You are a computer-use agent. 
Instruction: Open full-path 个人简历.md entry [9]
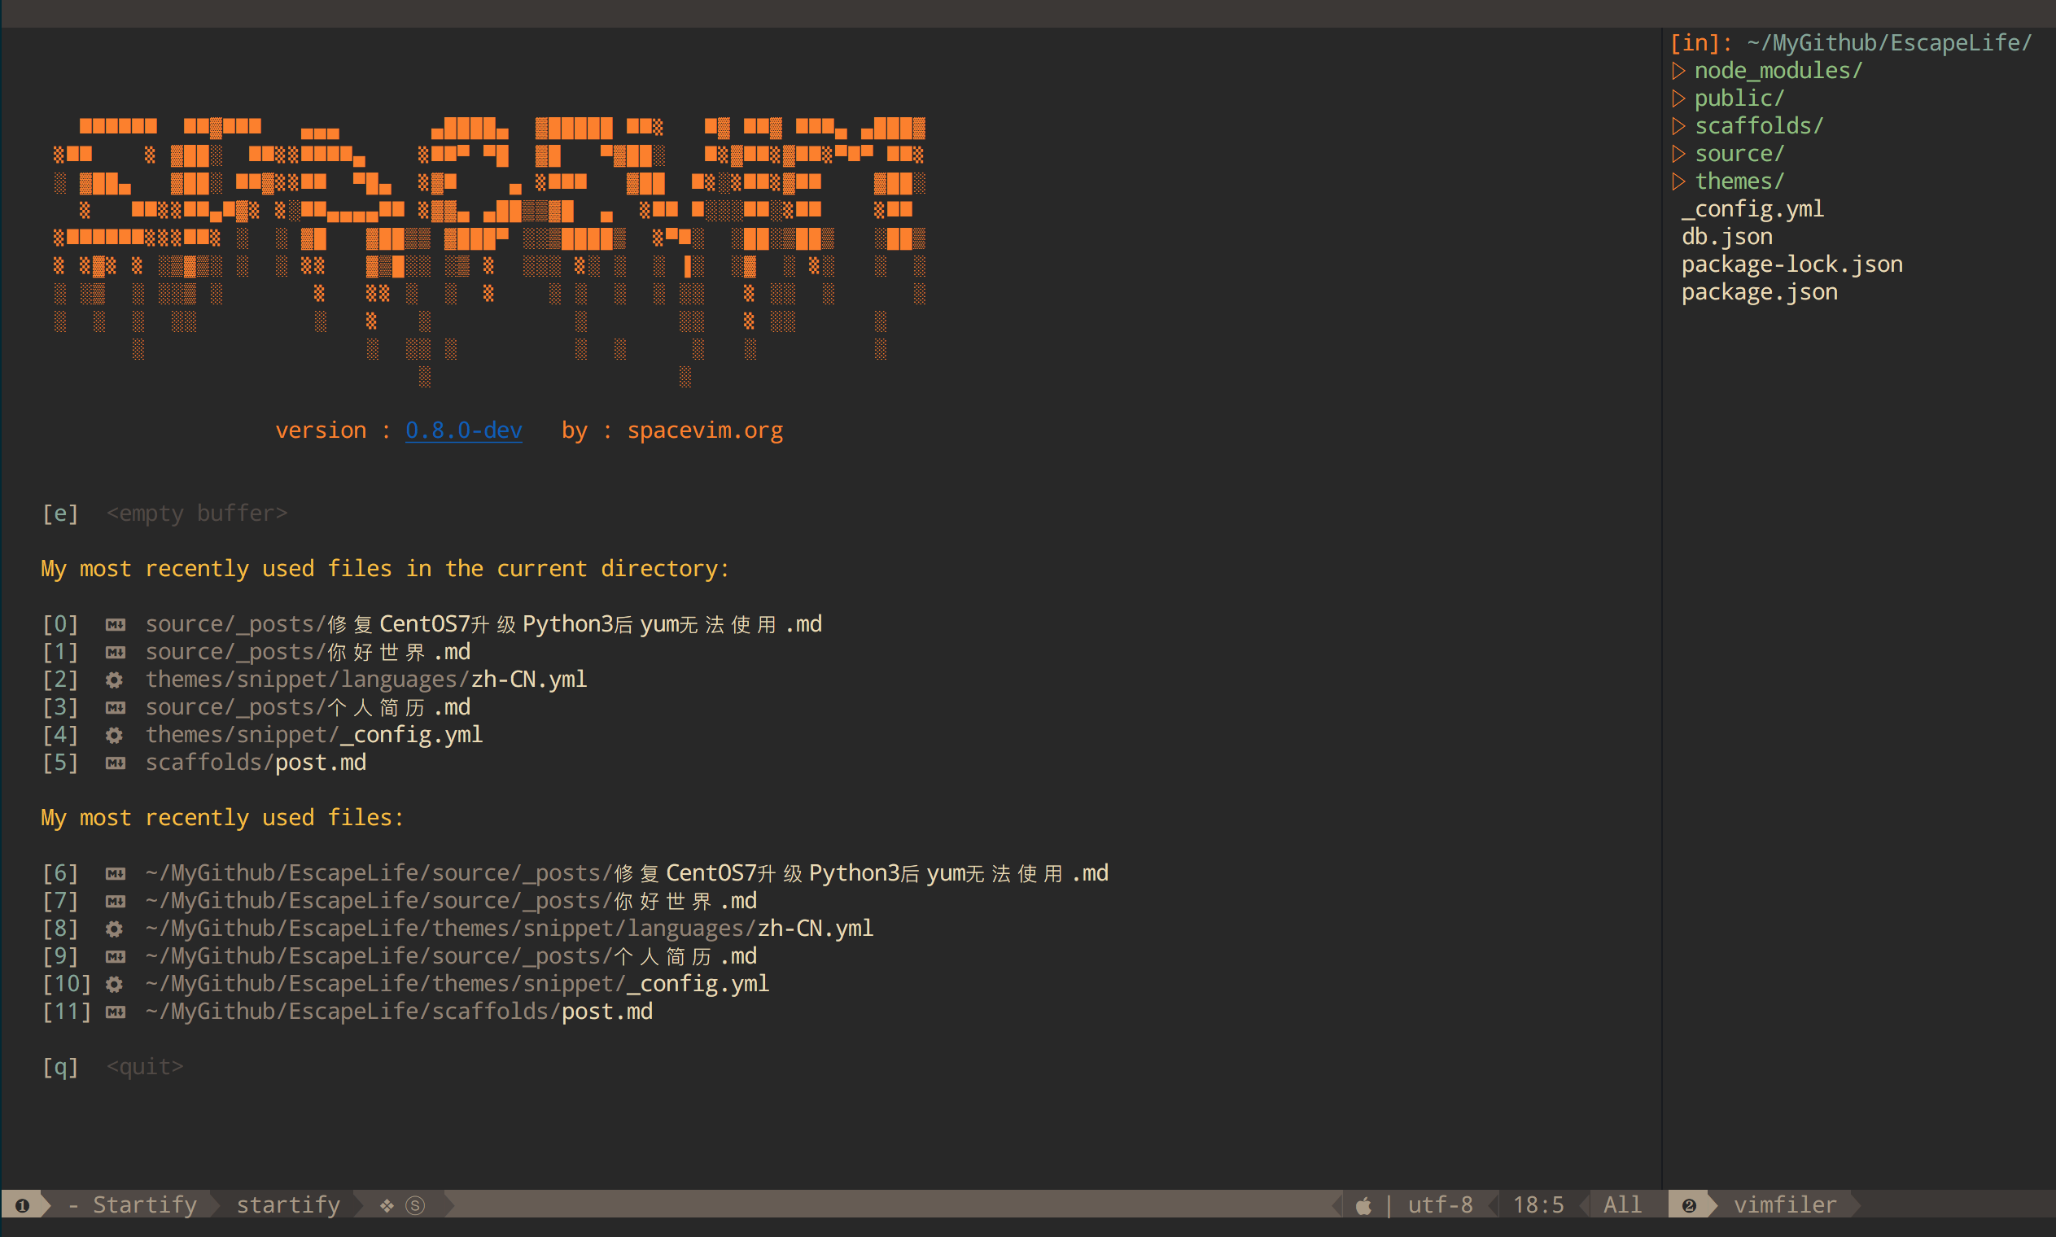point(400,956)
